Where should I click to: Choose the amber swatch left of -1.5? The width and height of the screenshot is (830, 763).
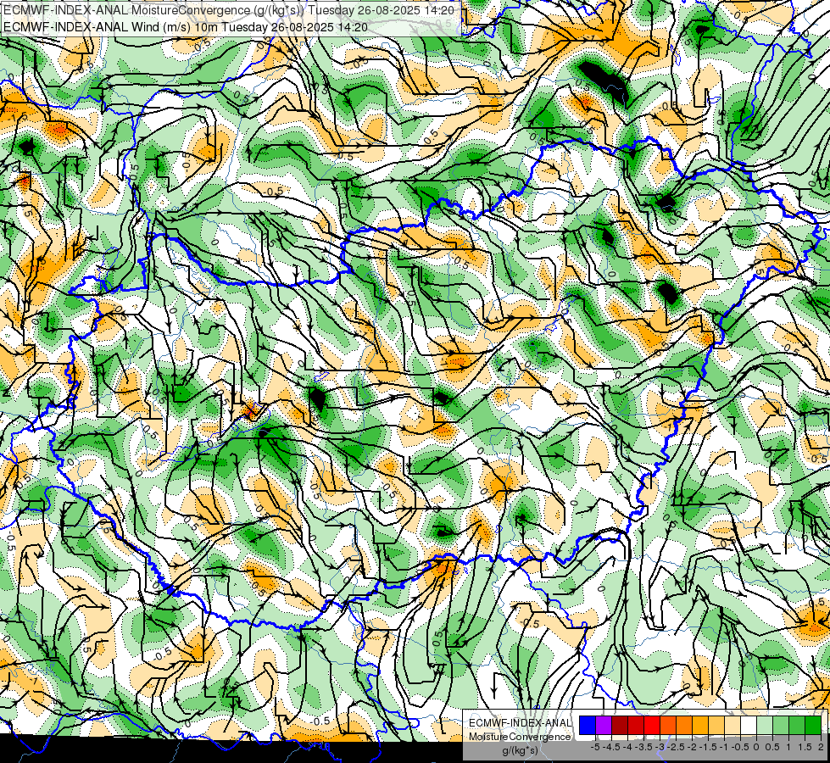click(699, 726)
